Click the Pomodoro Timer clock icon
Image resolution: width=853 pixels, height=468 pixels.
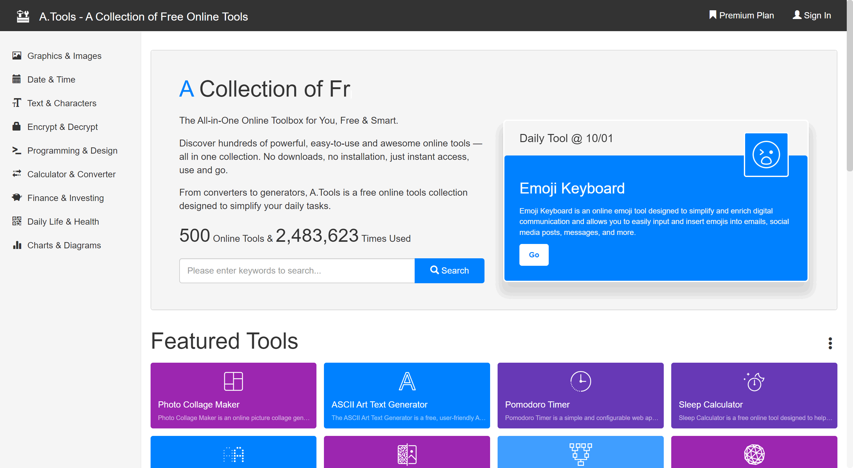pos(580,381)
